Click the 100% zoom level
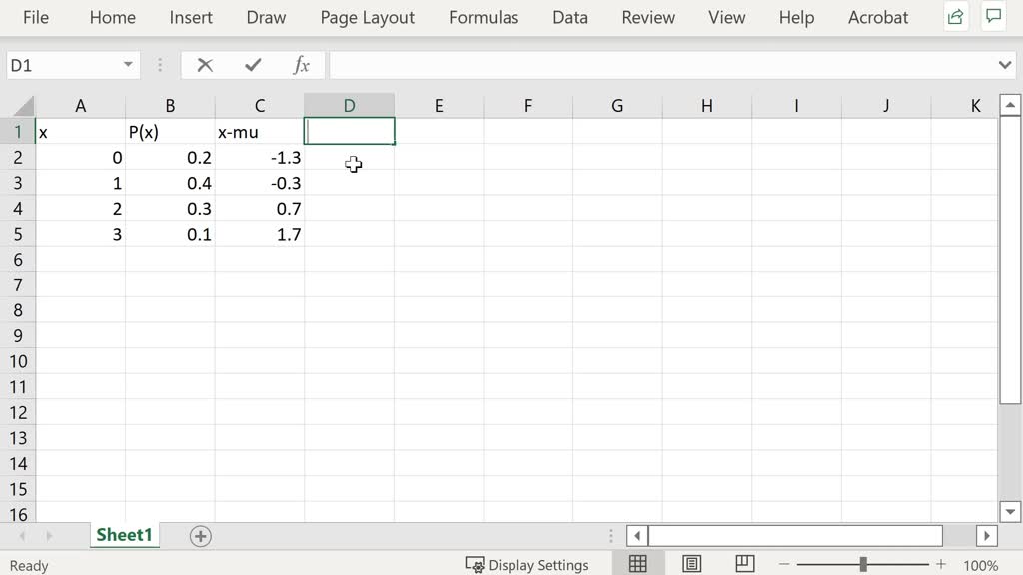The height and width of the screenshot is (575, 1023). 981,565
